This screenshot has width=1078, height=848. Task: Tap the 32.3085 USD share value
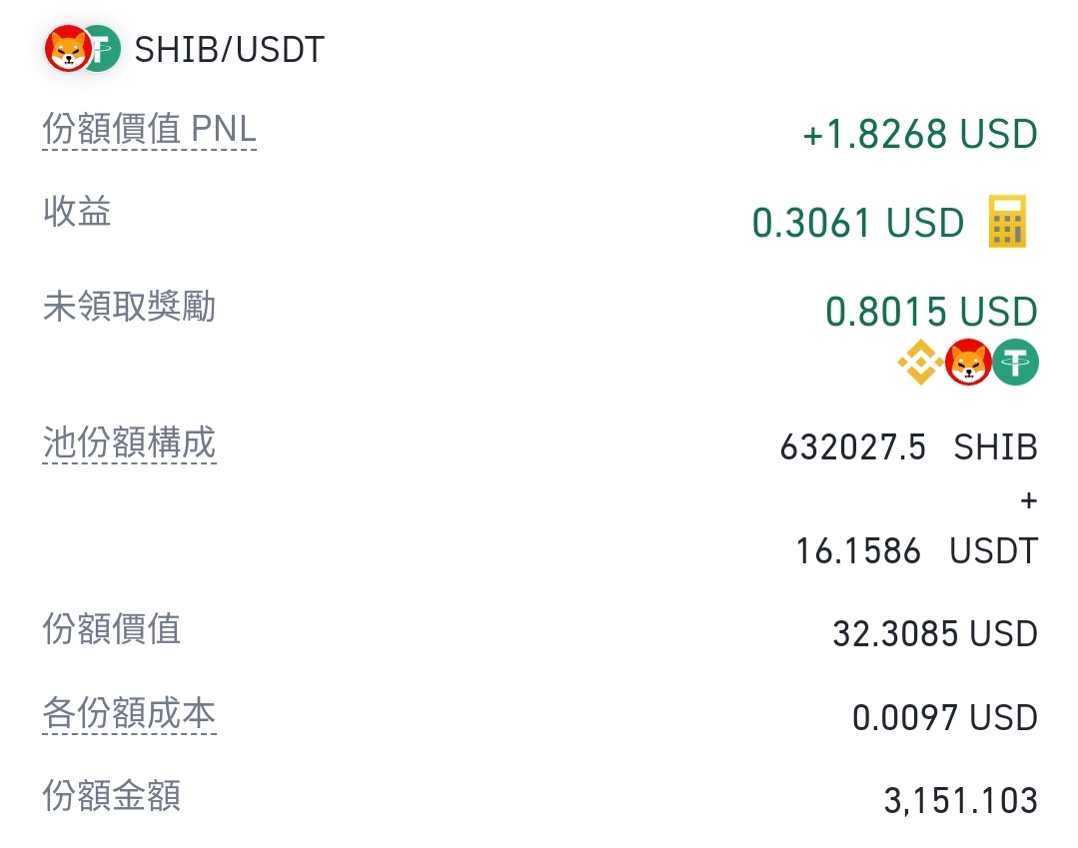pos(935,633)
